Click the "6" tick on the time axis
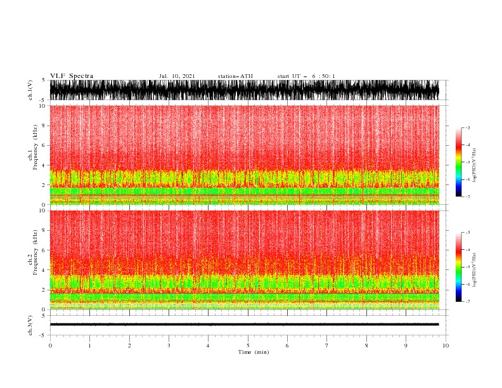Viewport: 502px width, 388px height. 287,346
